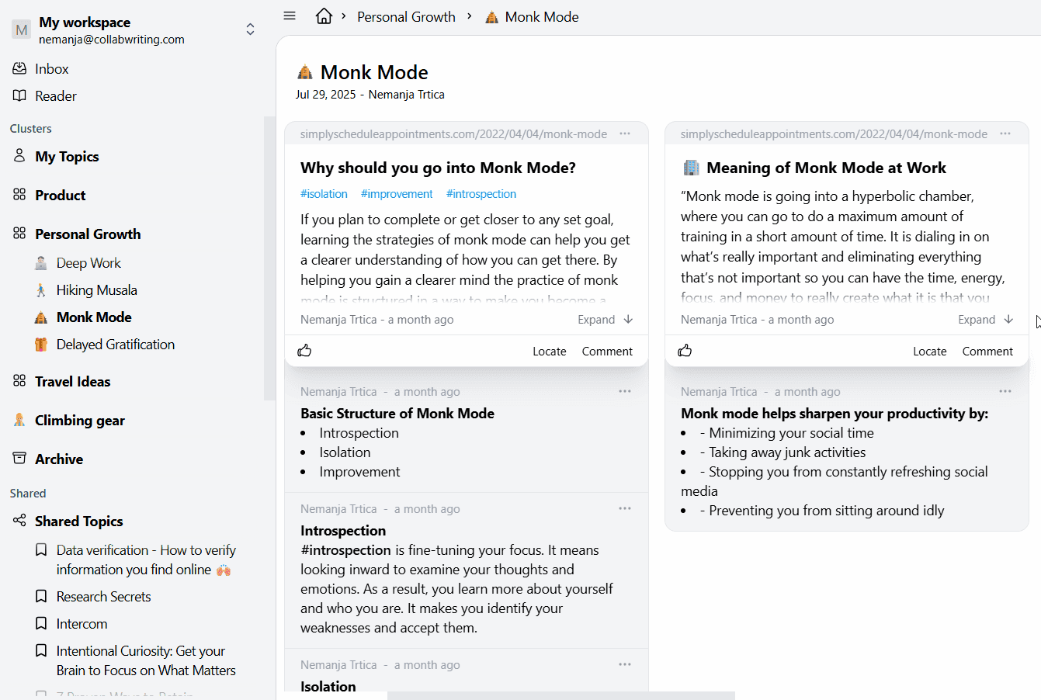Open the Monk Mode topic in sidebar
Viewport: 1041px width, 700px height.
(94, 317)
